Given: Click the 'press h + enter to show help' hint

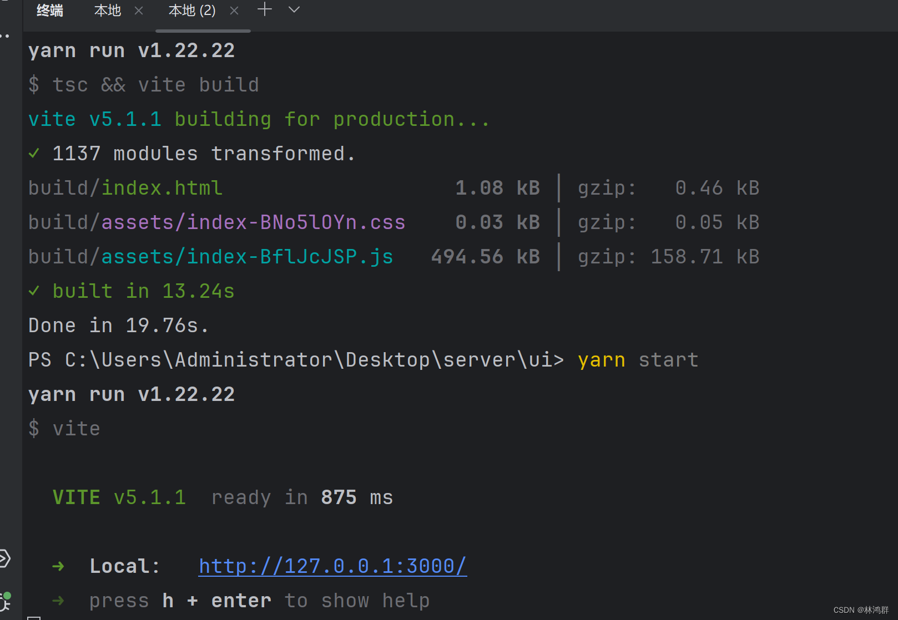Looking at the screenshot, I should pyautogui.click(x=259, y=601).
